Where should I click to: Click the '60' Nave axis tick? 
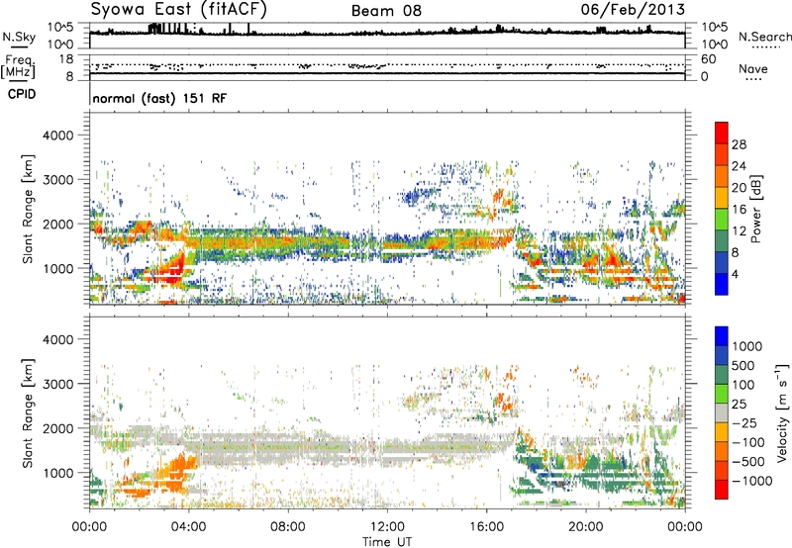[708, 59]
